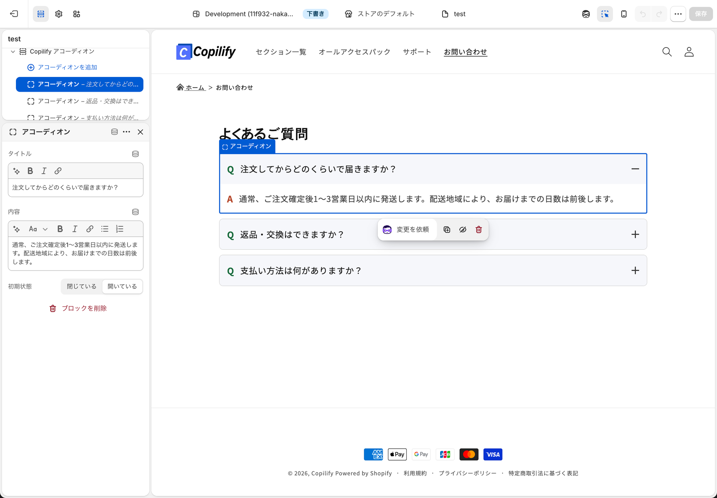Click the Visa payment icon
717x498 pixels.
(493, 455)
